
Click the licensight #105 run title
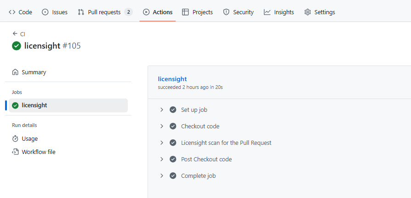(x=52, y=46)
